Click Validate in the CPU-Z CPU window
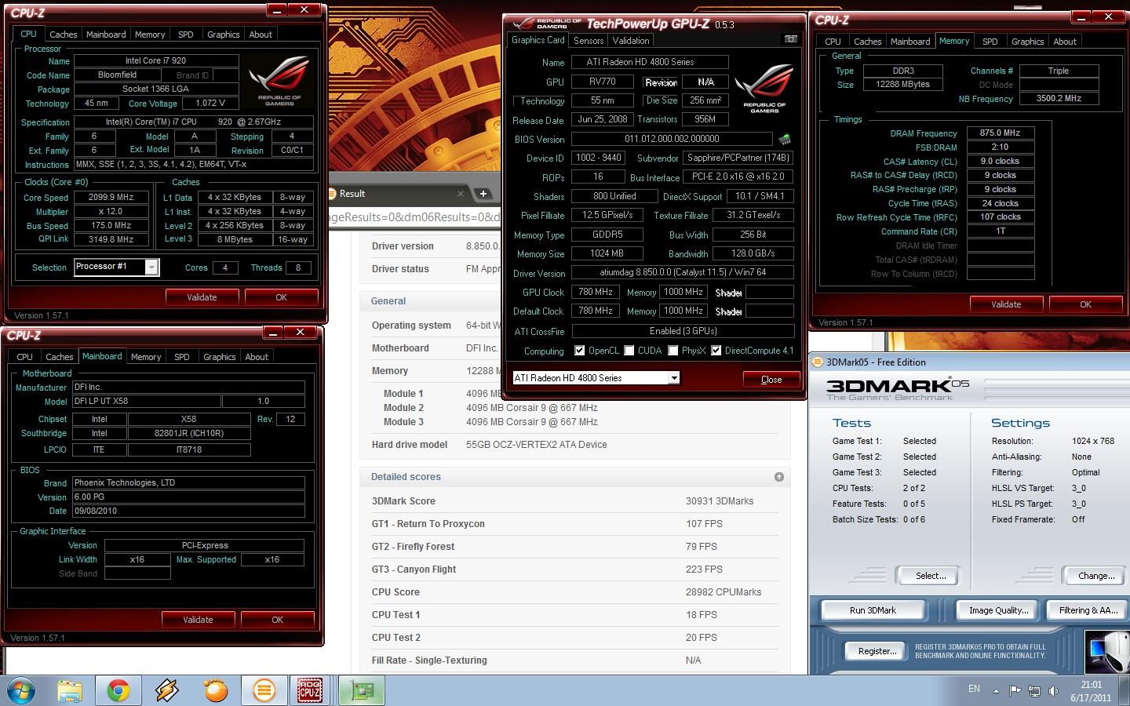 (x=202, y=297)
